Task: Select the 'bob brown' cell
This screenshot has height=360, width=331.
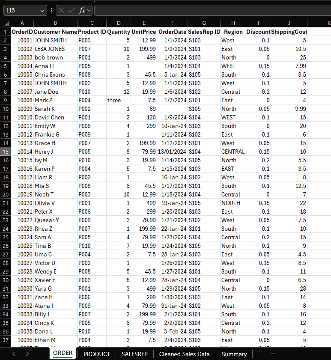Action: [55, 58]
